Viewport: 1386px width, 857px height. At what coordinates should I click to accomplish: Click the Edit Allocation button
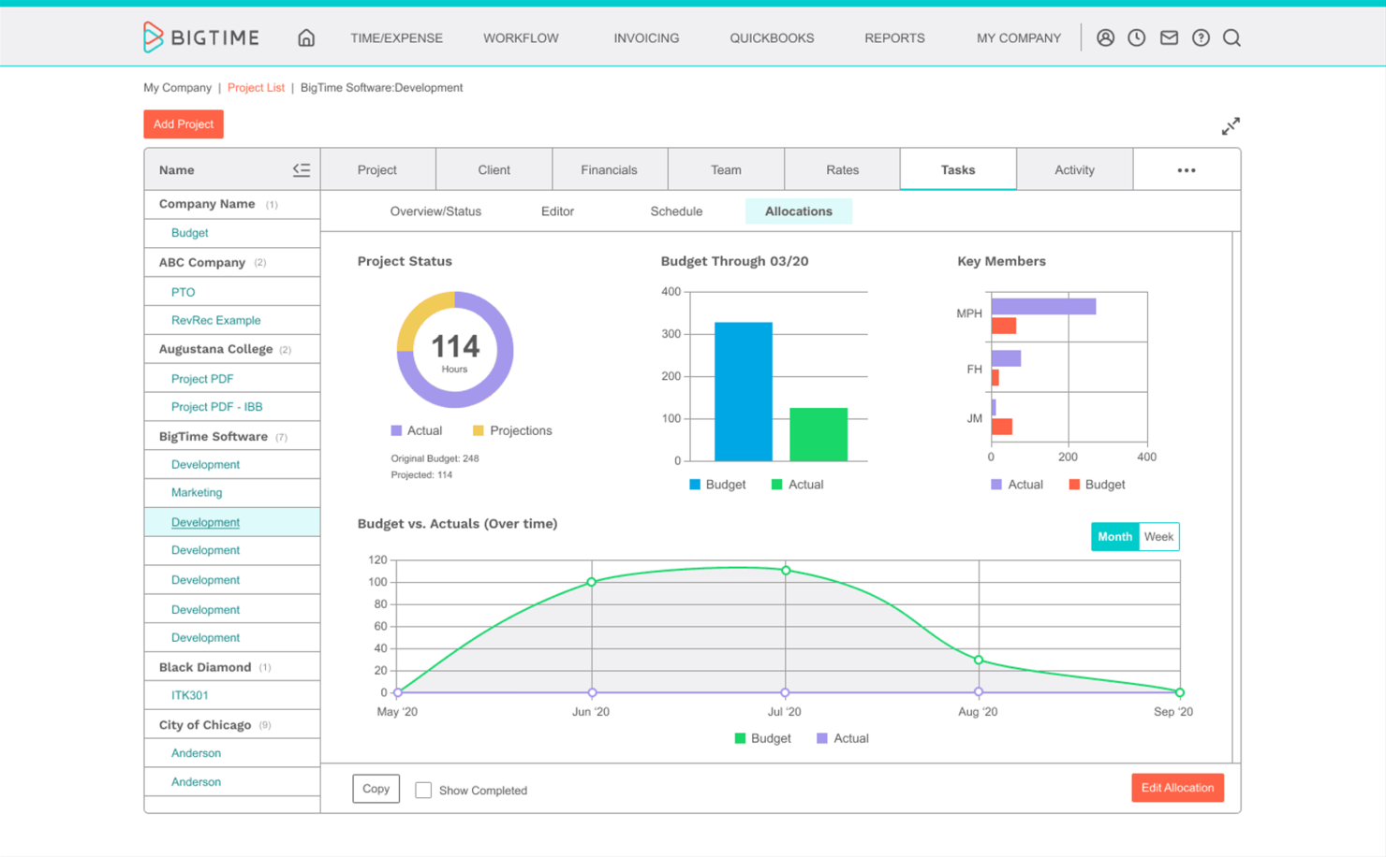pyautogui.click(x=1177, y=787)
